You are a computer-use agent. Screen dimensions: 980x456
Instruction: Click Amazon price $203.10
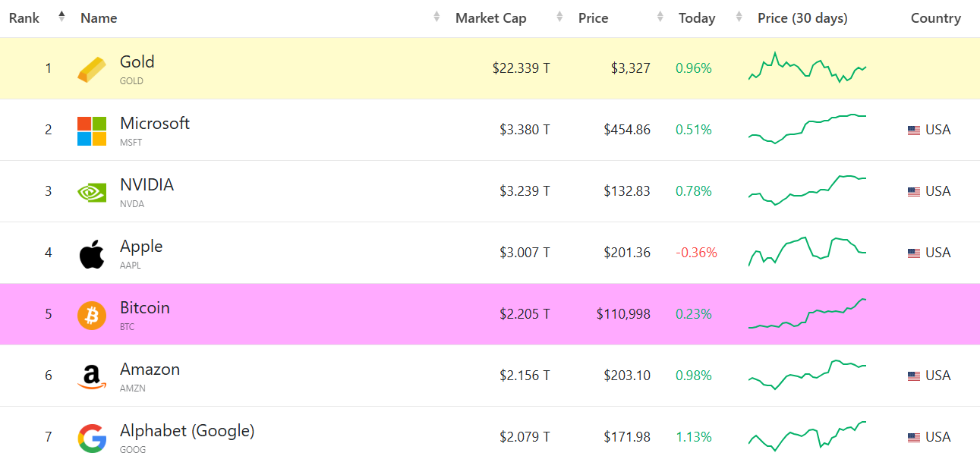(x=627, y=376)
